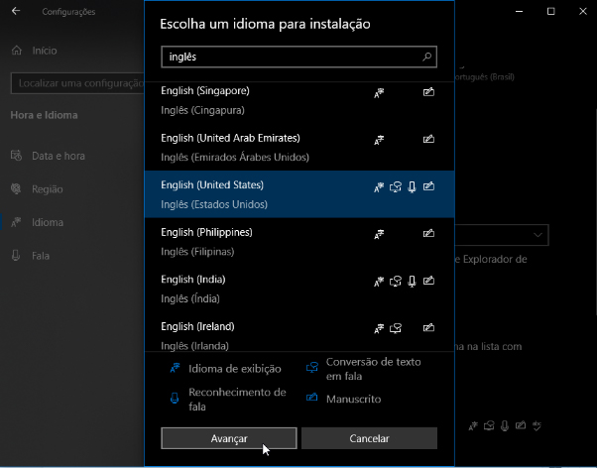Click handwriting icon for English (Philippines)
Viewport: 597px width, 468px height.
[x=428, y=233]
